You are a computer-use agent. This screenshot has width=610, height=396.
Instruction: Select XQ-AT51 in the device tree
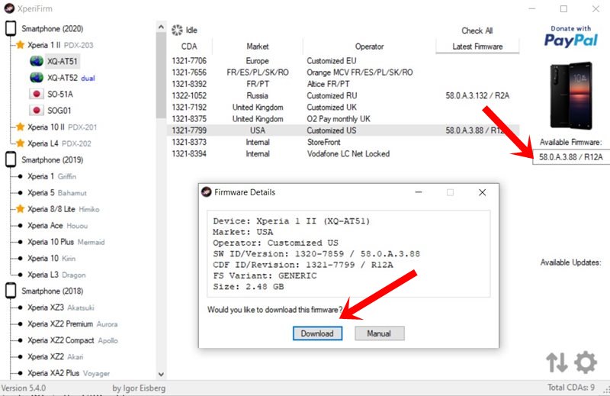(x=63, y=61)
